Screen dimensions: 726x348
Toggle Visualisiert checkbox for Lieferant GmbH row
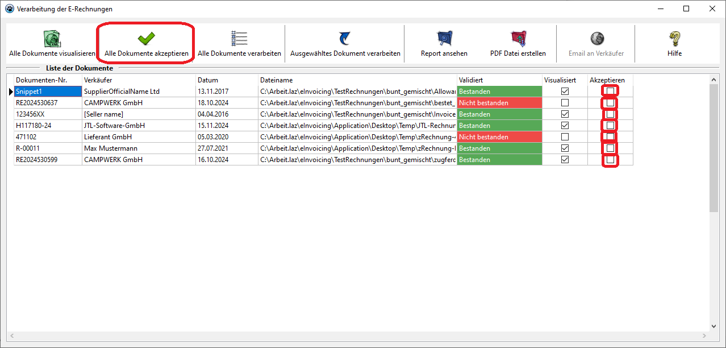click(565, 137)
